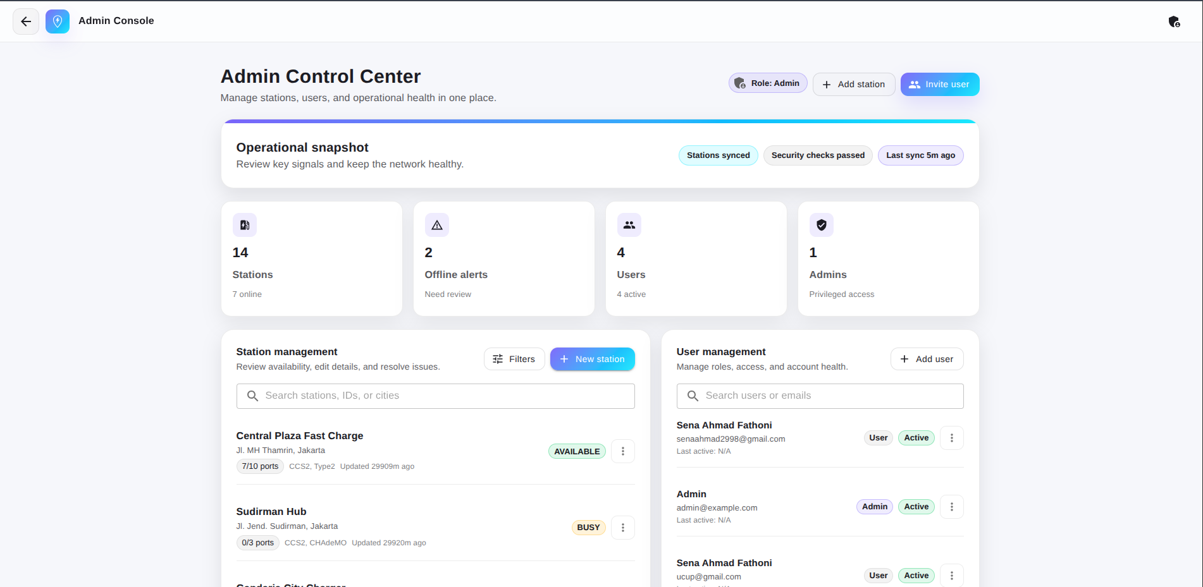Click the Admin Console location pin logo
The height and width of the screenshot is (587, 1203).
click(58, 21)
